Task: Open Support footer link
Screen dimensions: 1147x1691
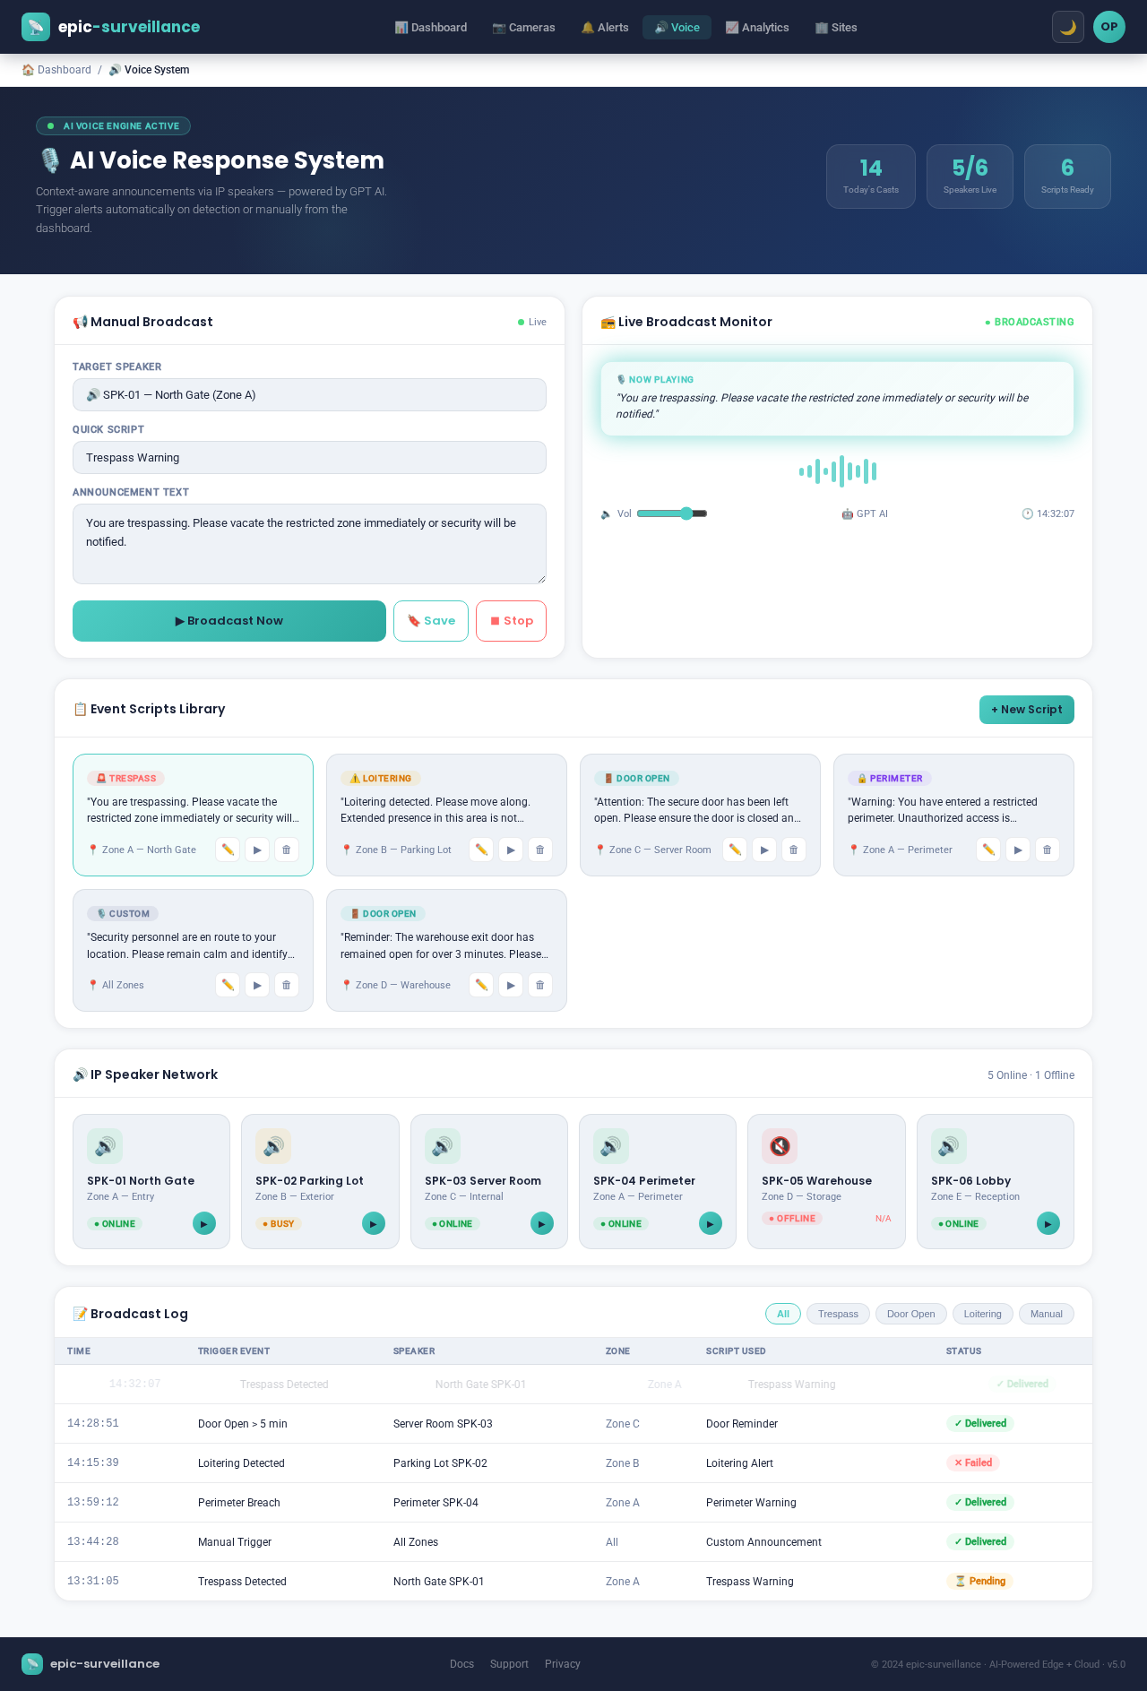Action: [509, 1664]
